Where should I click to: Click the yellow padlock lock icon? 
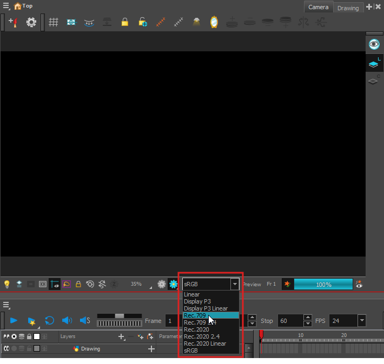point(125,23)
